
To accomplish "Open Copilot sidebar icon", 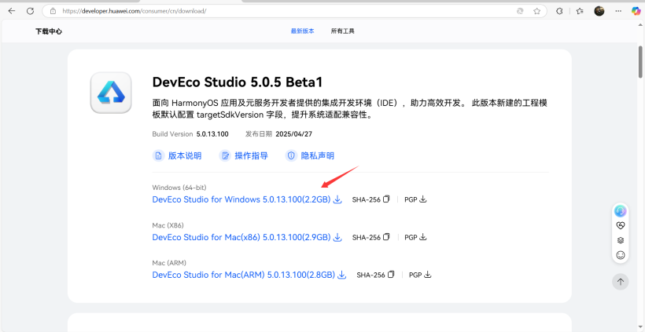I will coord(636,11).
